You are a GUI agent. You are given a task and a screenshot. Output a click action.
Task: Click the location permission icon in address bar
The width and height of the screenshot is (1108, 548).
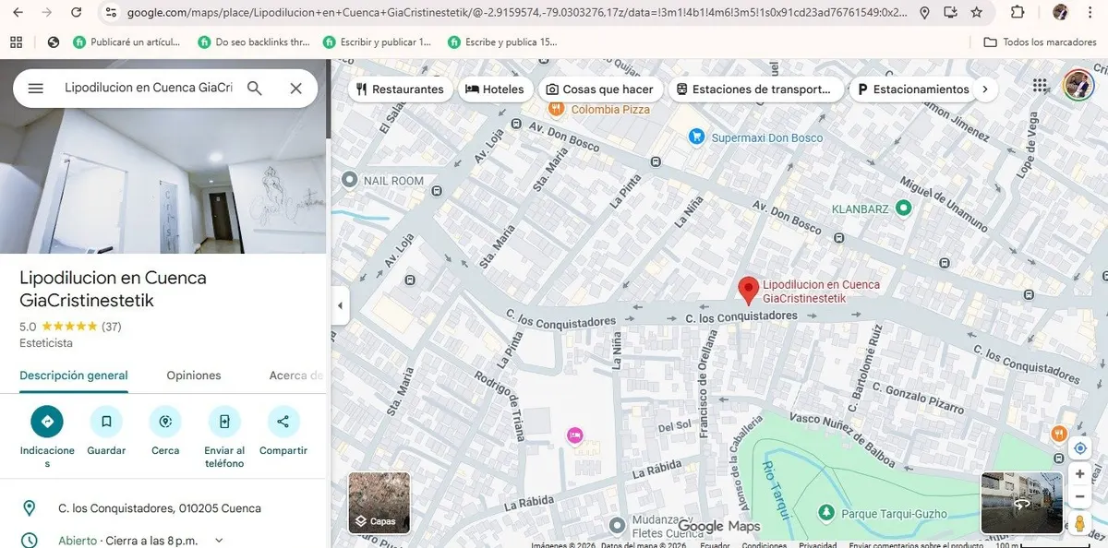coord(925,12)
